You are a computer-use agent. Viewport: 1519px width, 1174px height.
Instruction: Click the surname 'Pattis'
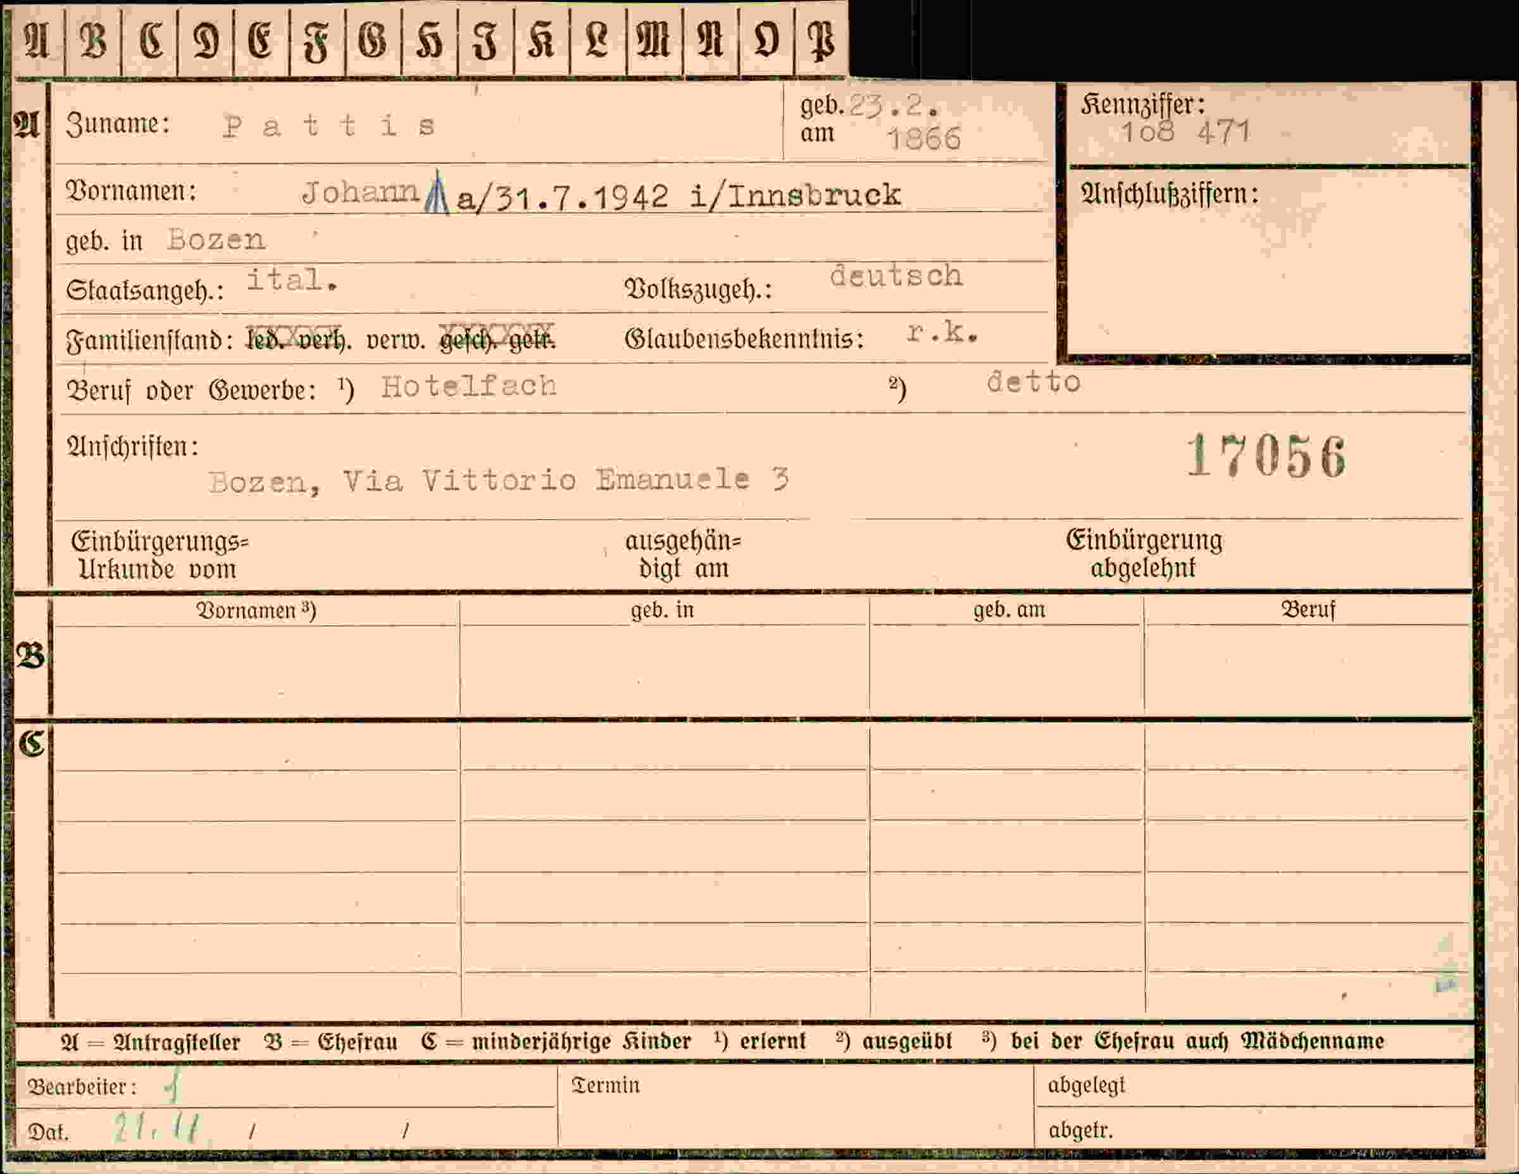(x=329, y=126)
